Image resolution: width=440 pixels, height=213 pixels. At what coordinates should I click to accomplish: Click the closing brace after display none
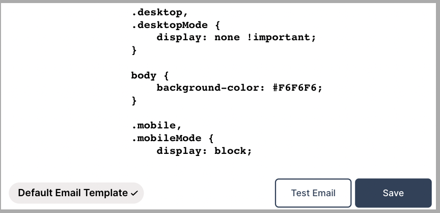134,50
